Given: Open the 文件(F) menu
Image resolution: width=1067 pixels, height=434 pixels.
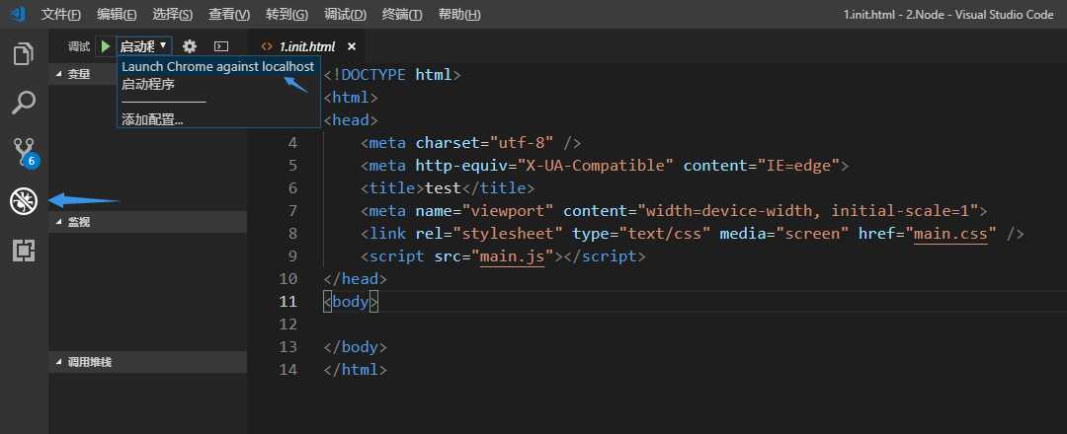Looking at the screenshot, I should [60, 14].
